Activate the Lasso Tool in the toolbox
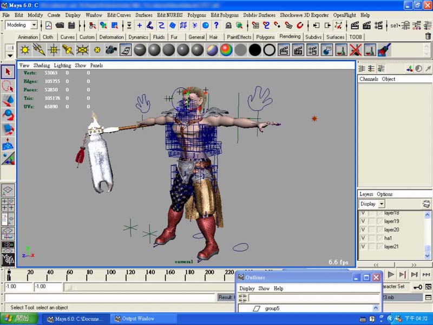Viewport: 433px width, 325px height. click(x=8, y=86)
